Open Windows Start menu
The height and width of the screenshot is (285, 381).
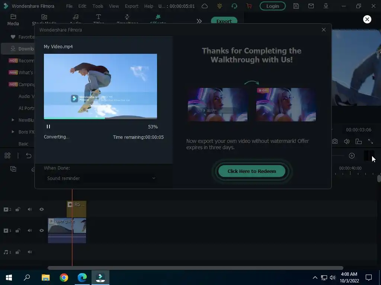[x=9, y=278]
